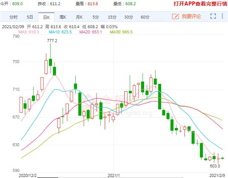The width and height of the screenshot is (228, 178).
Task: Click the MA20: 653.1 legend label
Action: [x=91, y=32]
